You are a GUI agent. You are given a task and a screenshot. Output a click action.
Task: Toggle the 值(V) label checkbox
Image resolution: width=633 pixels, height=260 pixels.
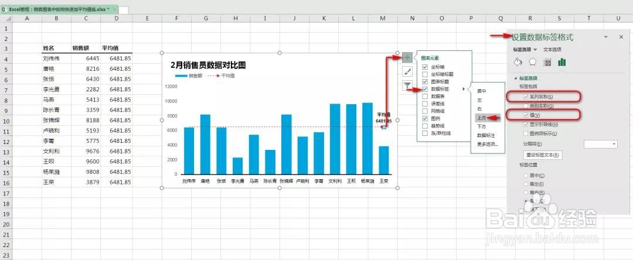click(525, 115)
